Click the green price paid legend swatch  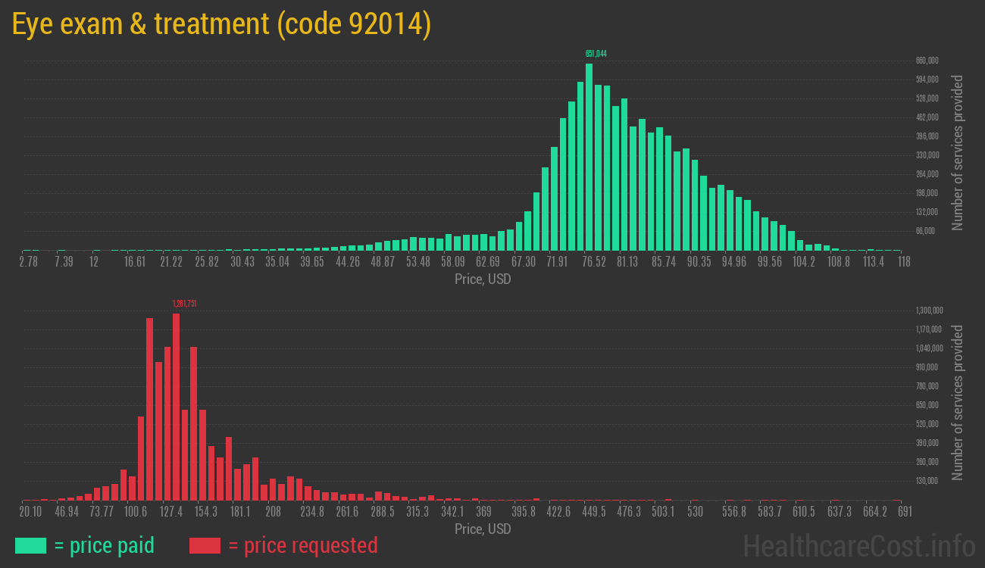[x=30, y=545]
